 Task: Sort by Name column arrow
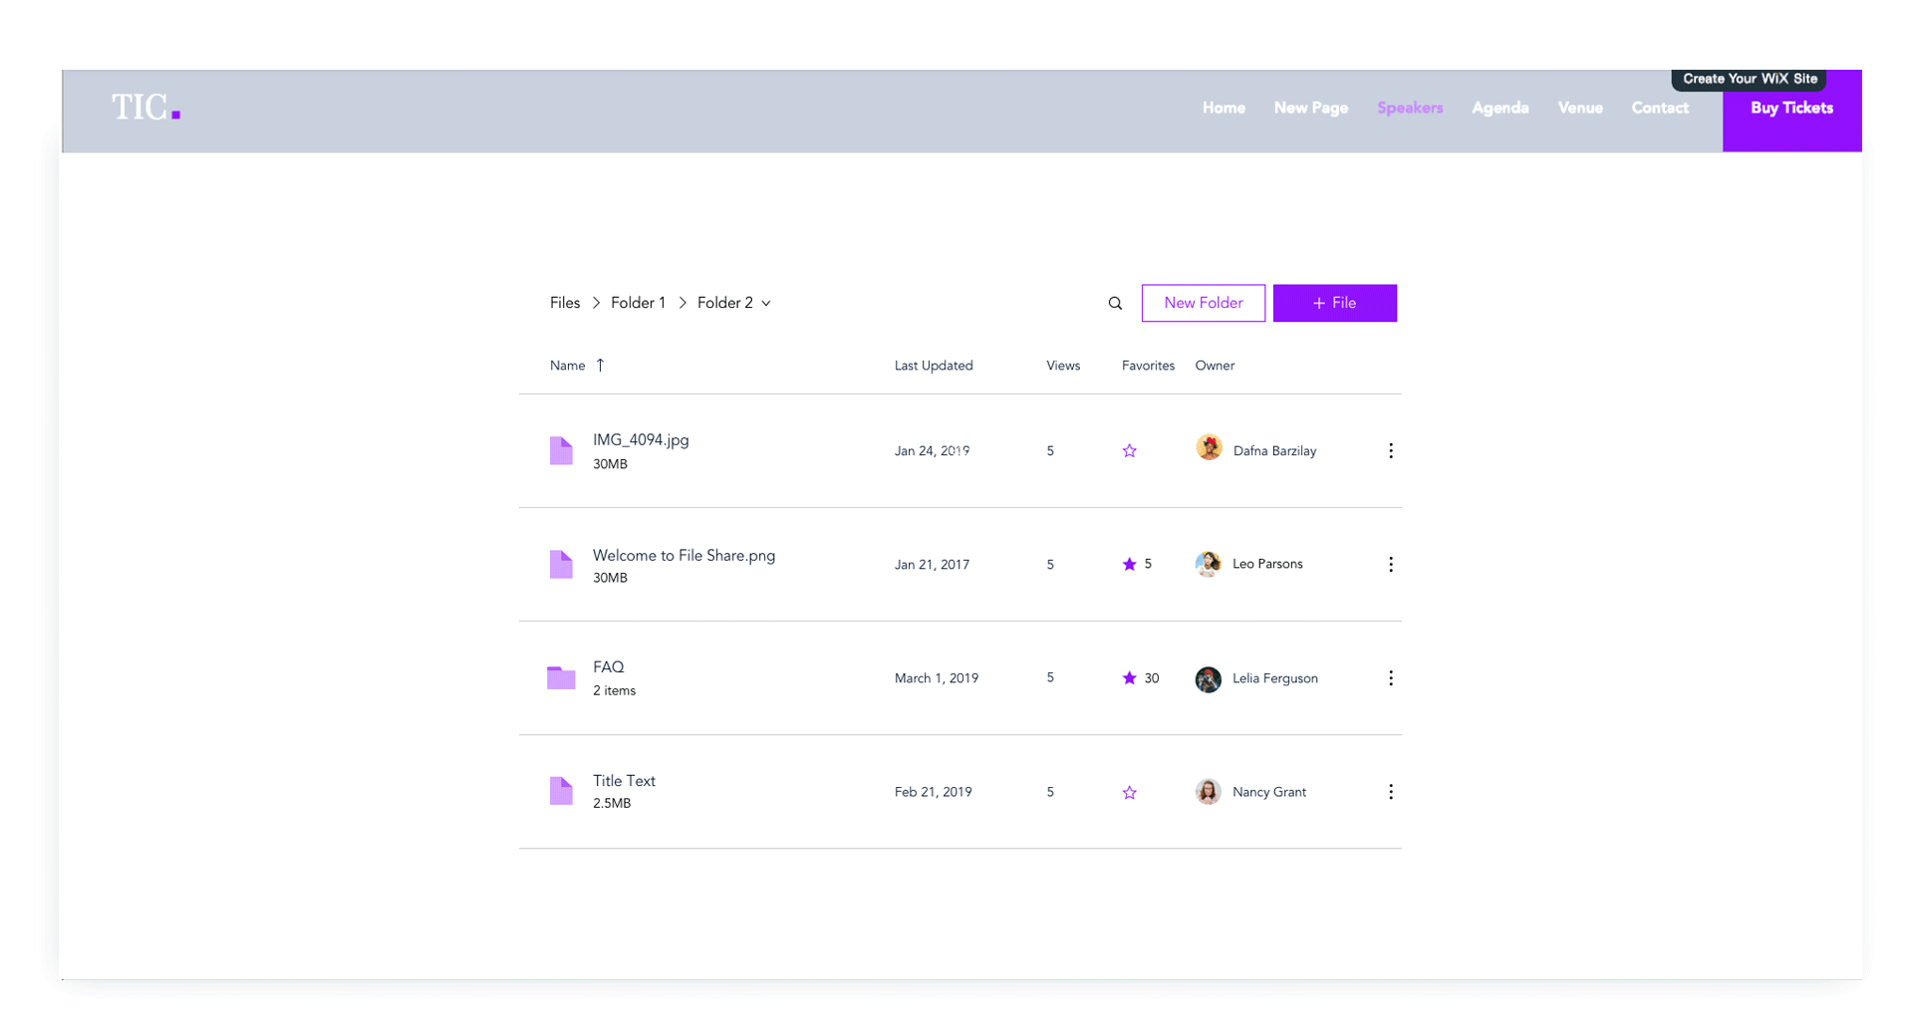[x=600, y=366]
